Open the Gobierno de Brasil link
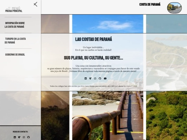 click(x=15, y=55)
